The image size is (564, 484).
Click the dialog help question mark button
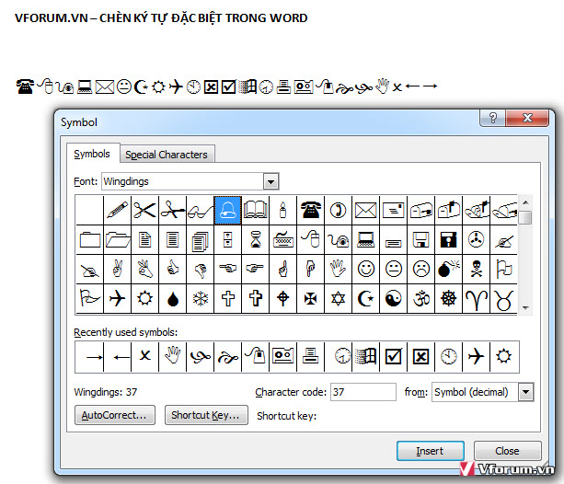[493, 117]
